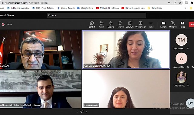Open the Kişiler participants panel
194x115 pixels.
coord(101,24)
